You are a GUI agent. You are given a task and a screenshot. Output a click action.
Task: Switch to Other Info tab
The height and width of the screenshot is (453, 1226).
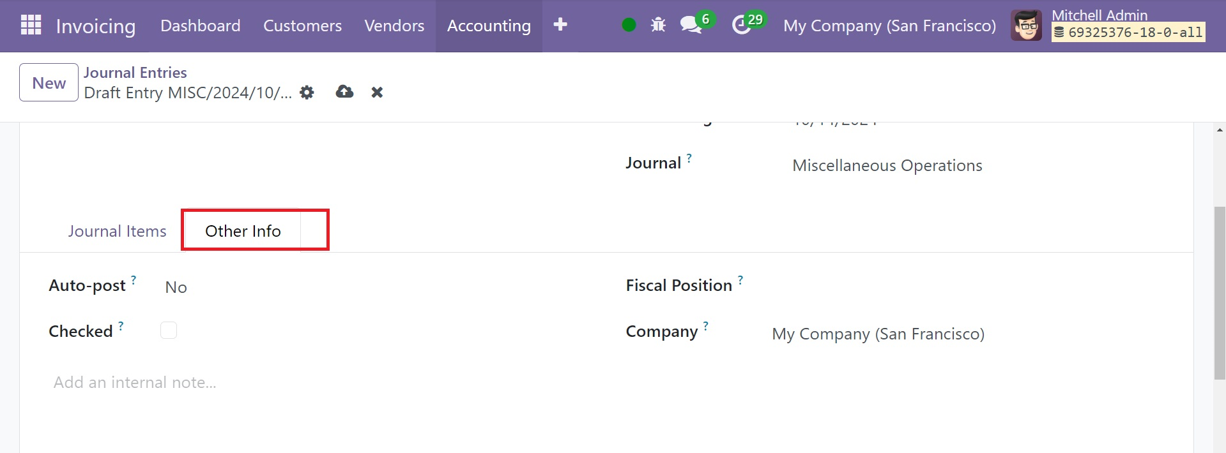click(243, 231)
